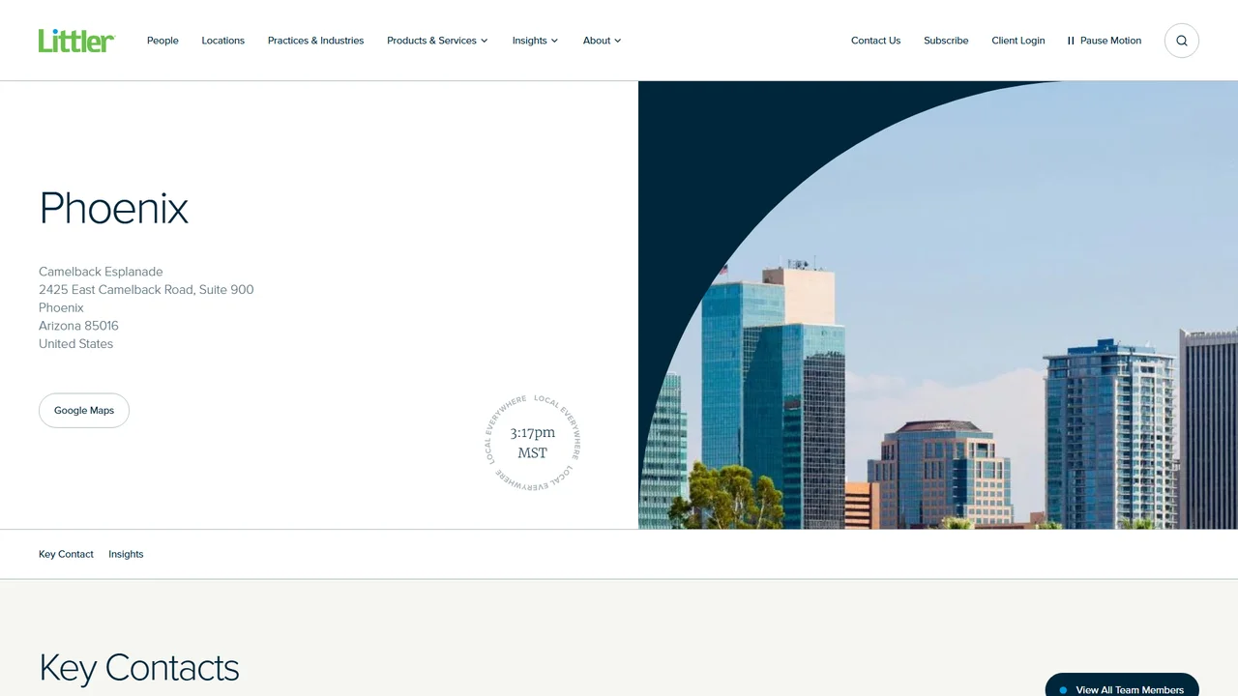Expand the About dropdown
1238x696 pixels.
[602, 41]
